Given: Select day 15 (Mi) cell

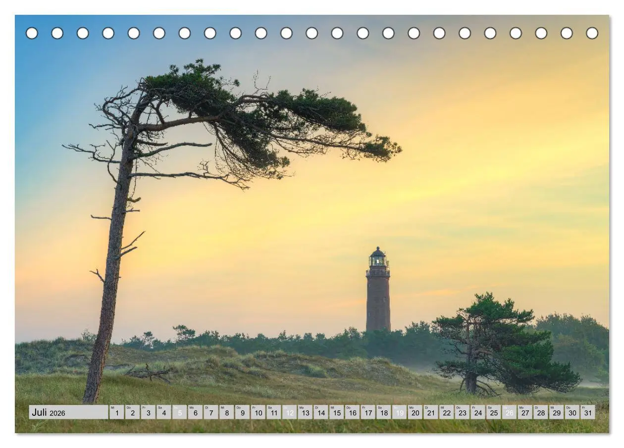Looking at the screenshot, I should pos(337,412).
